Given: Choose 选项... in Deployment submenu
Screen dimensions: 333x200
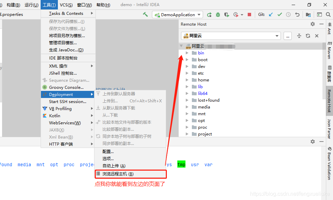Looking at the screenshot, I should tap(130, 159).
